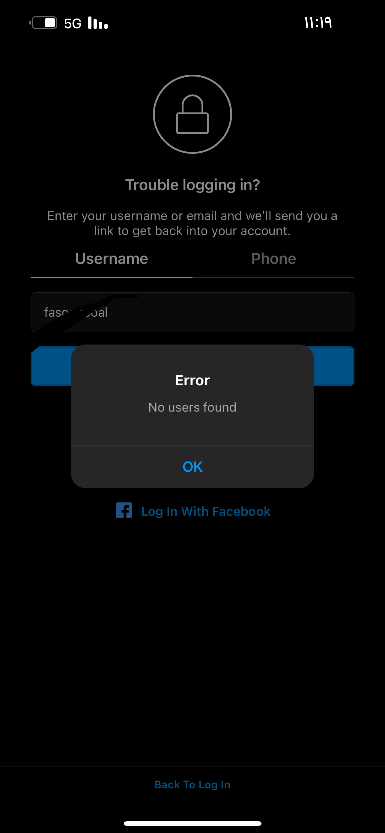This screenshot has width=385, height=833.
Task: Tap the lock icon at top
Action: [192, 114]
